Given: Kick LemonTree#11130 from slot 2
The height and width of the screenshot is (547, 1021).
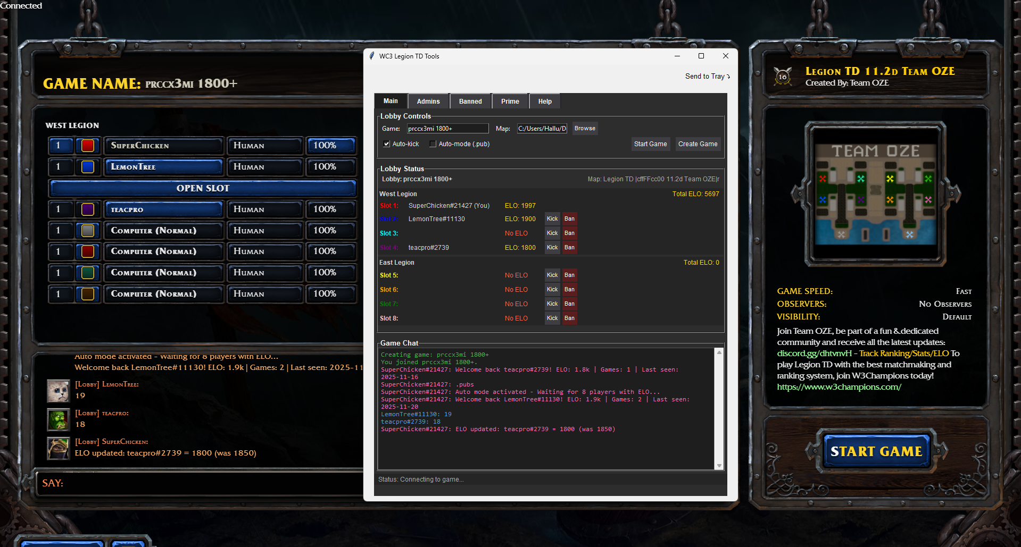Looking at the screenshot, I should (552, 218).
